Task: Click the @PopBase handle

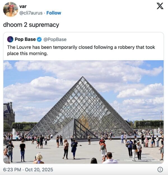Action: pyautogui.click(x=55, y=39)
